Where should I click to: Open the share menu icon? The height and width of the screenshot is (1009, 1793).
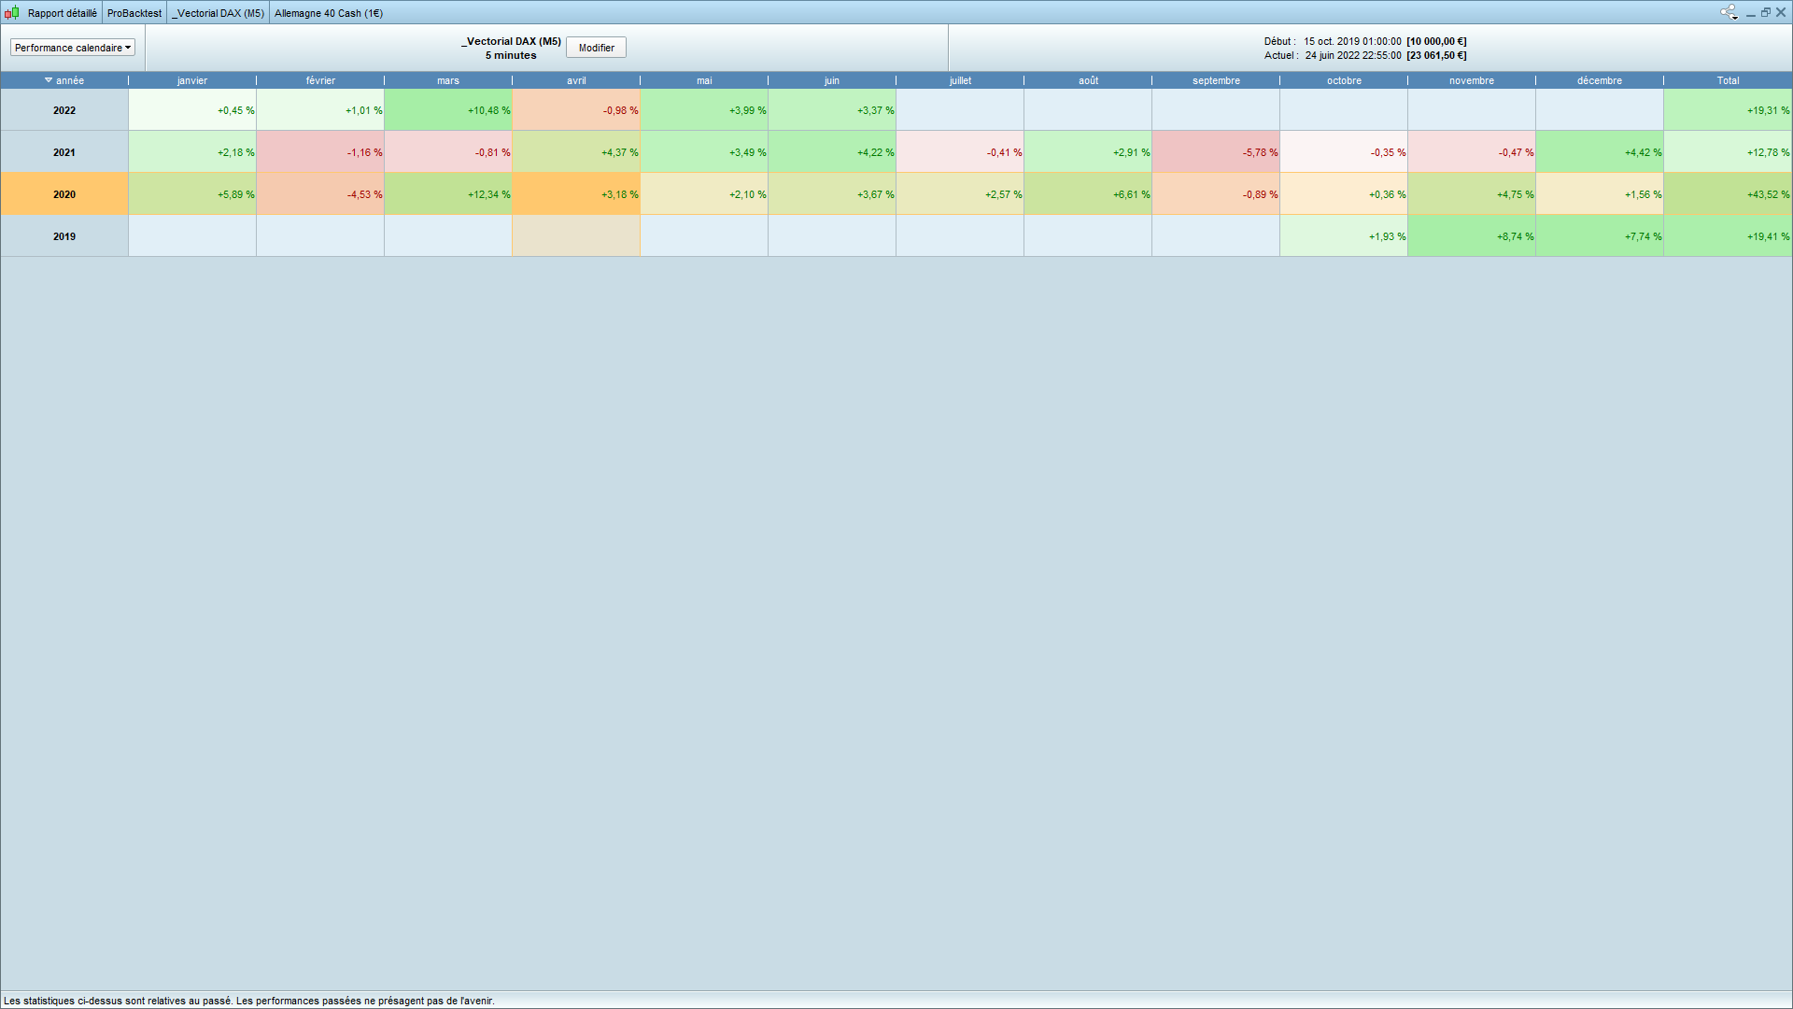coord(1729,12)
